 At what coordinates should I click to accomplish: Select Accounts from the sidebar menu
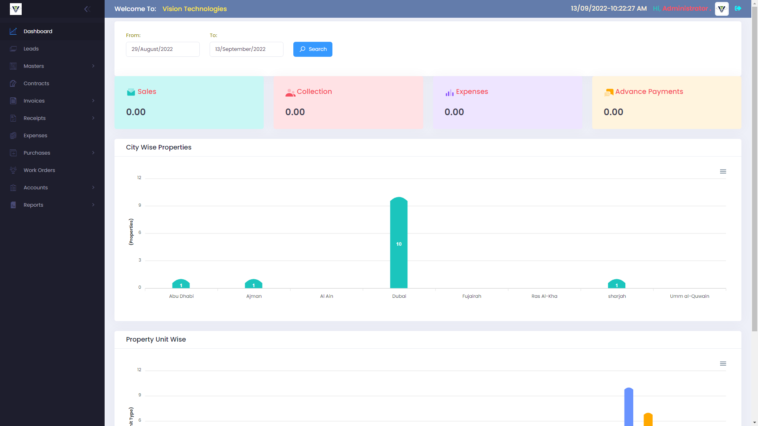click(35, 187)
